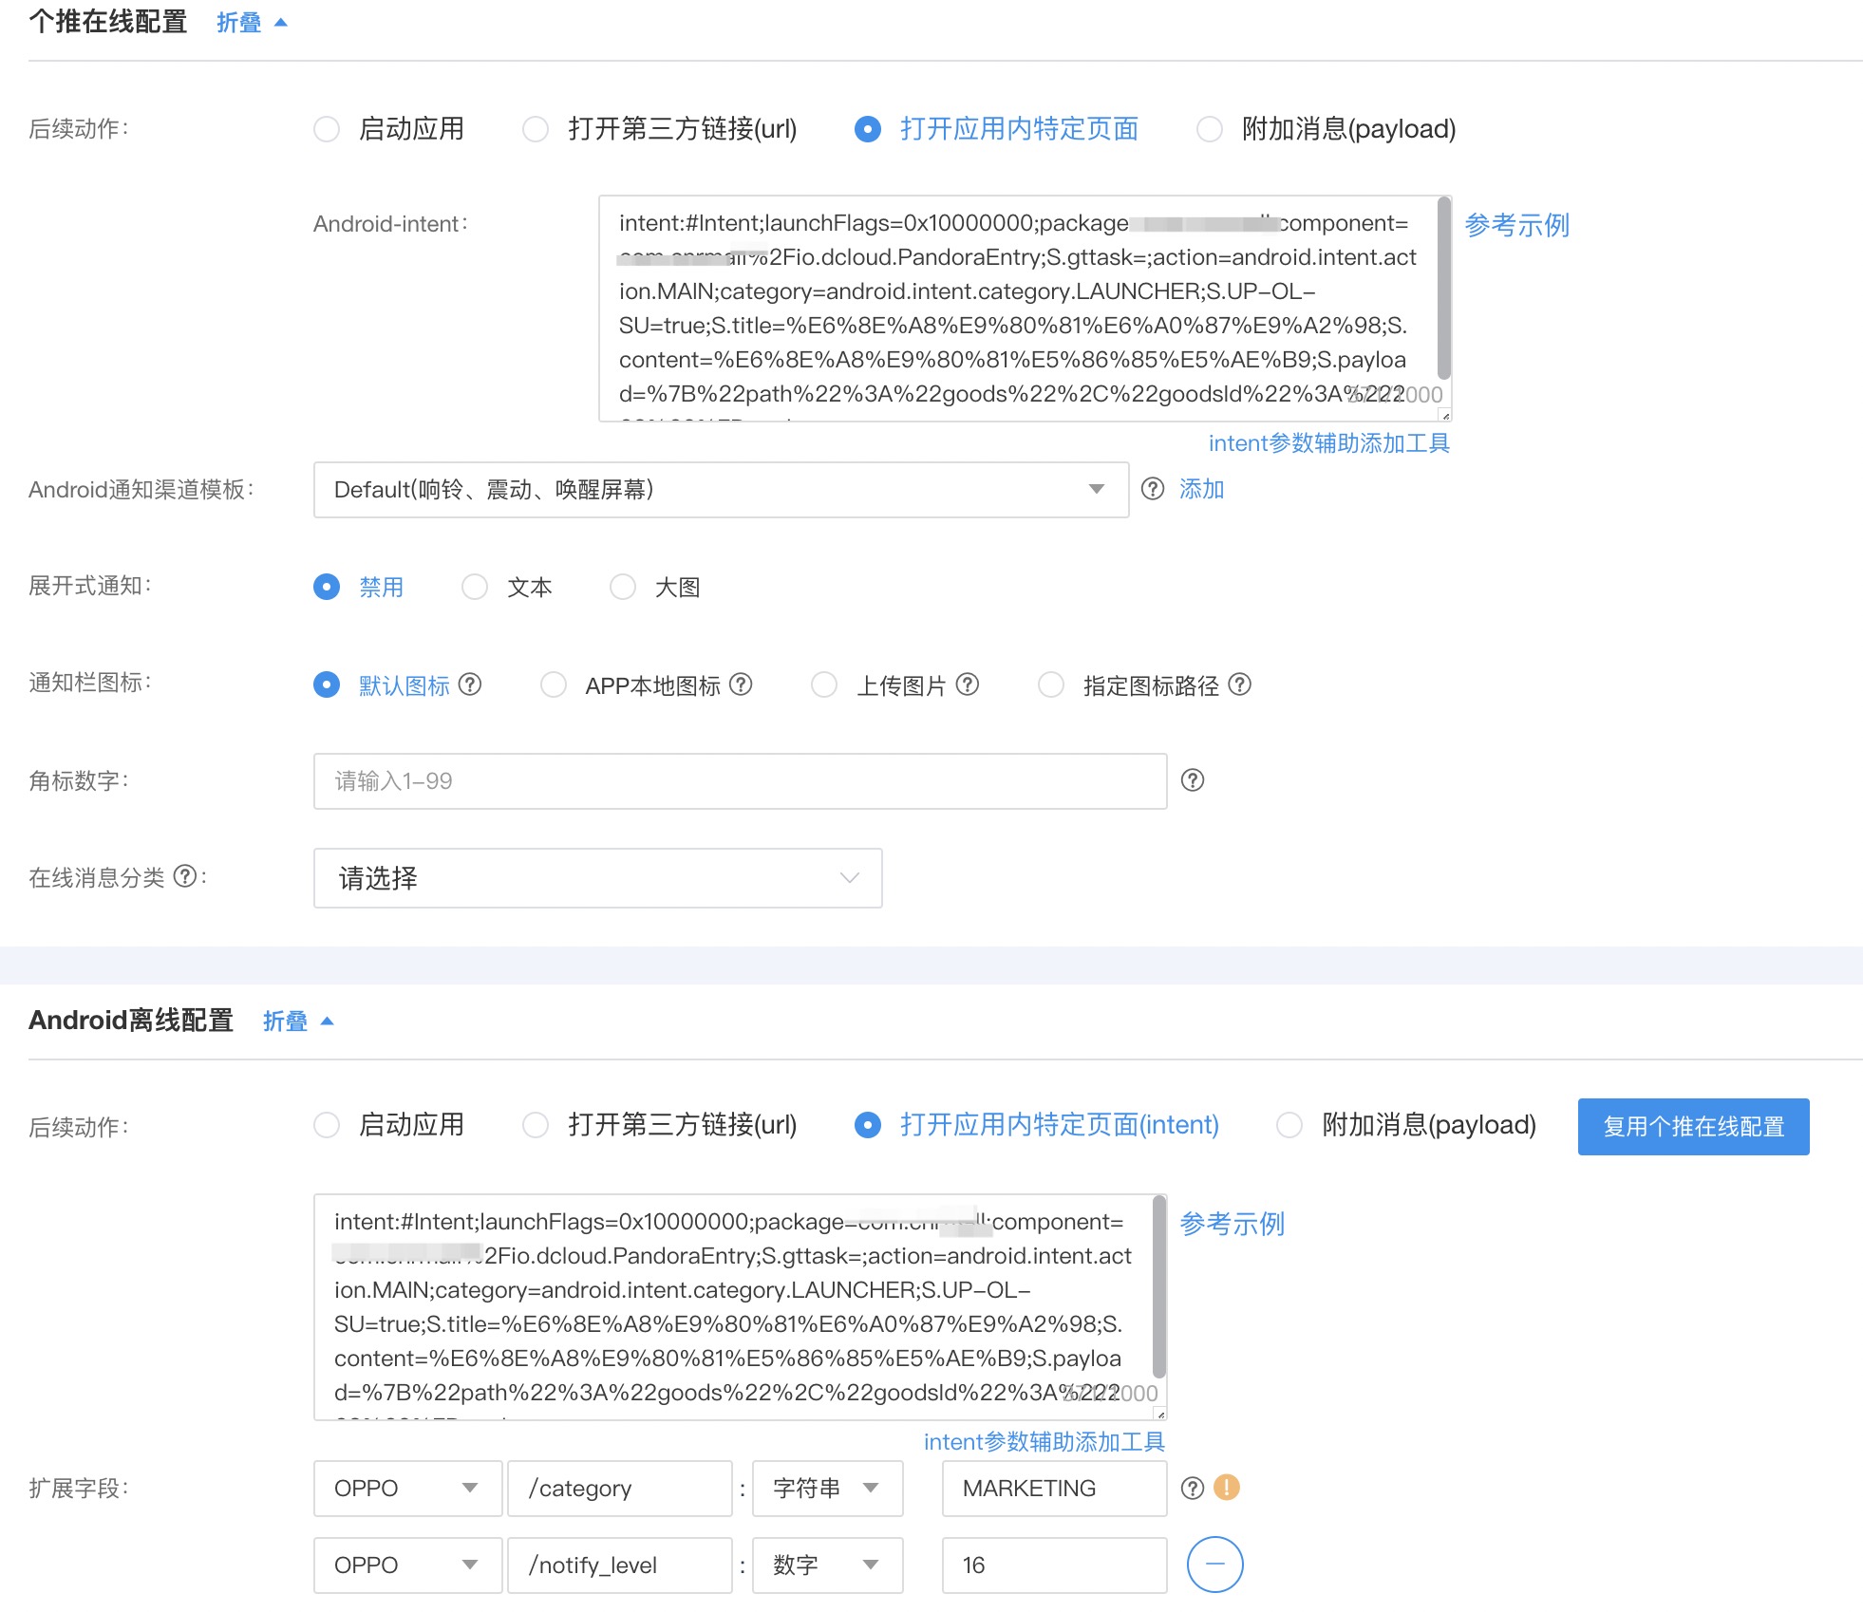Click help icon next to 角标数字 field

pyautogui.click(x=1193, y=780)
